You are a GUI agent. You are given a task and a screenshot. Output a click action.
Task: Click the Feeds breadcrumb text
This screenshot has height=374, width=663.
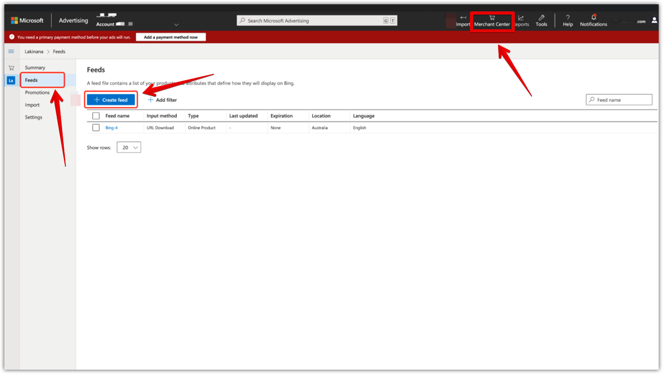coord(59,51)
